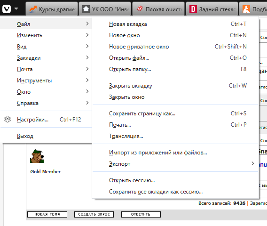Expand the Инструменты submenu

click(46, 81)
